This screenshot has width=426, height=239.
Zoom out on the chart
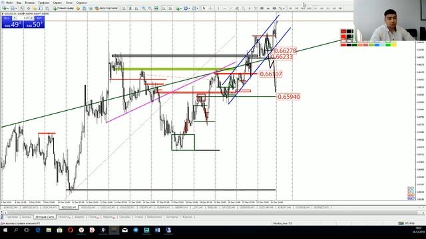tap(150, 8)
